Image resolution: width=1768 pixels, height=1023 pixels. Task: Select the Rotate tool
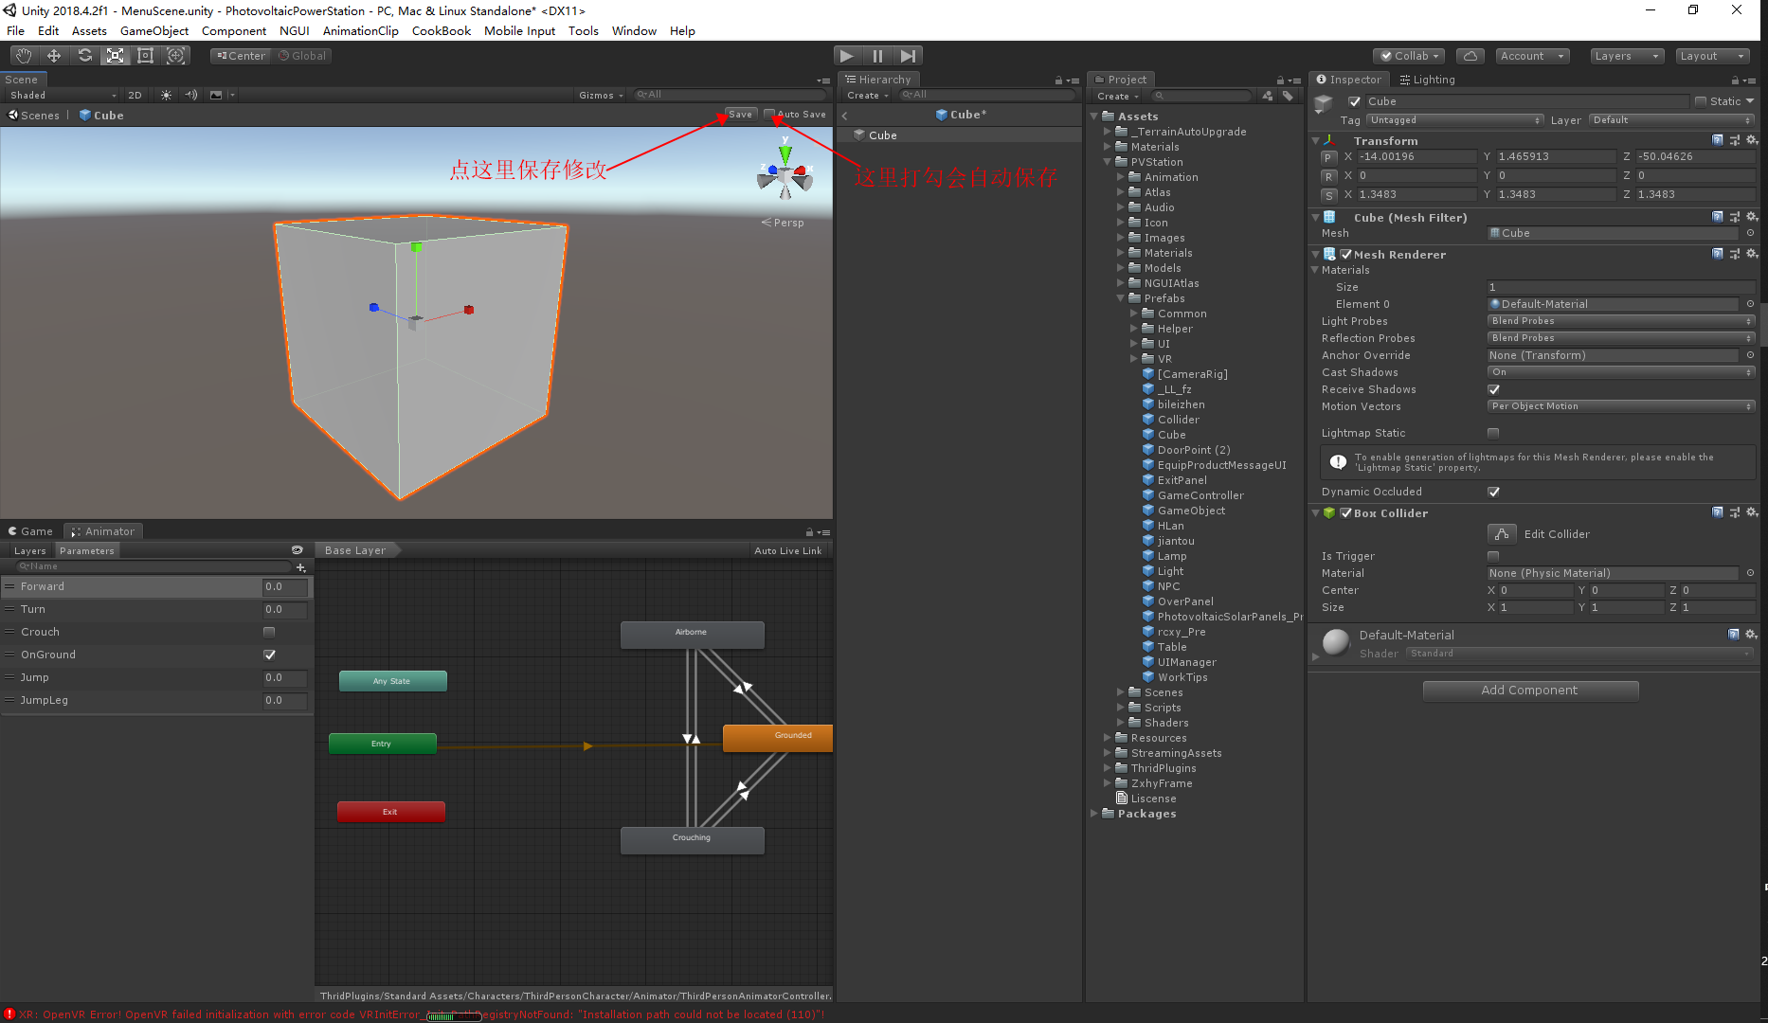(x=85, y=55)
